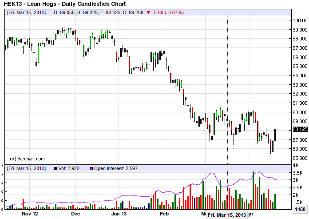Click the '3.5K' volume axis label
The height and width of the screenshot is (219, 309).
pyautogui.click(x=298, y=173)
